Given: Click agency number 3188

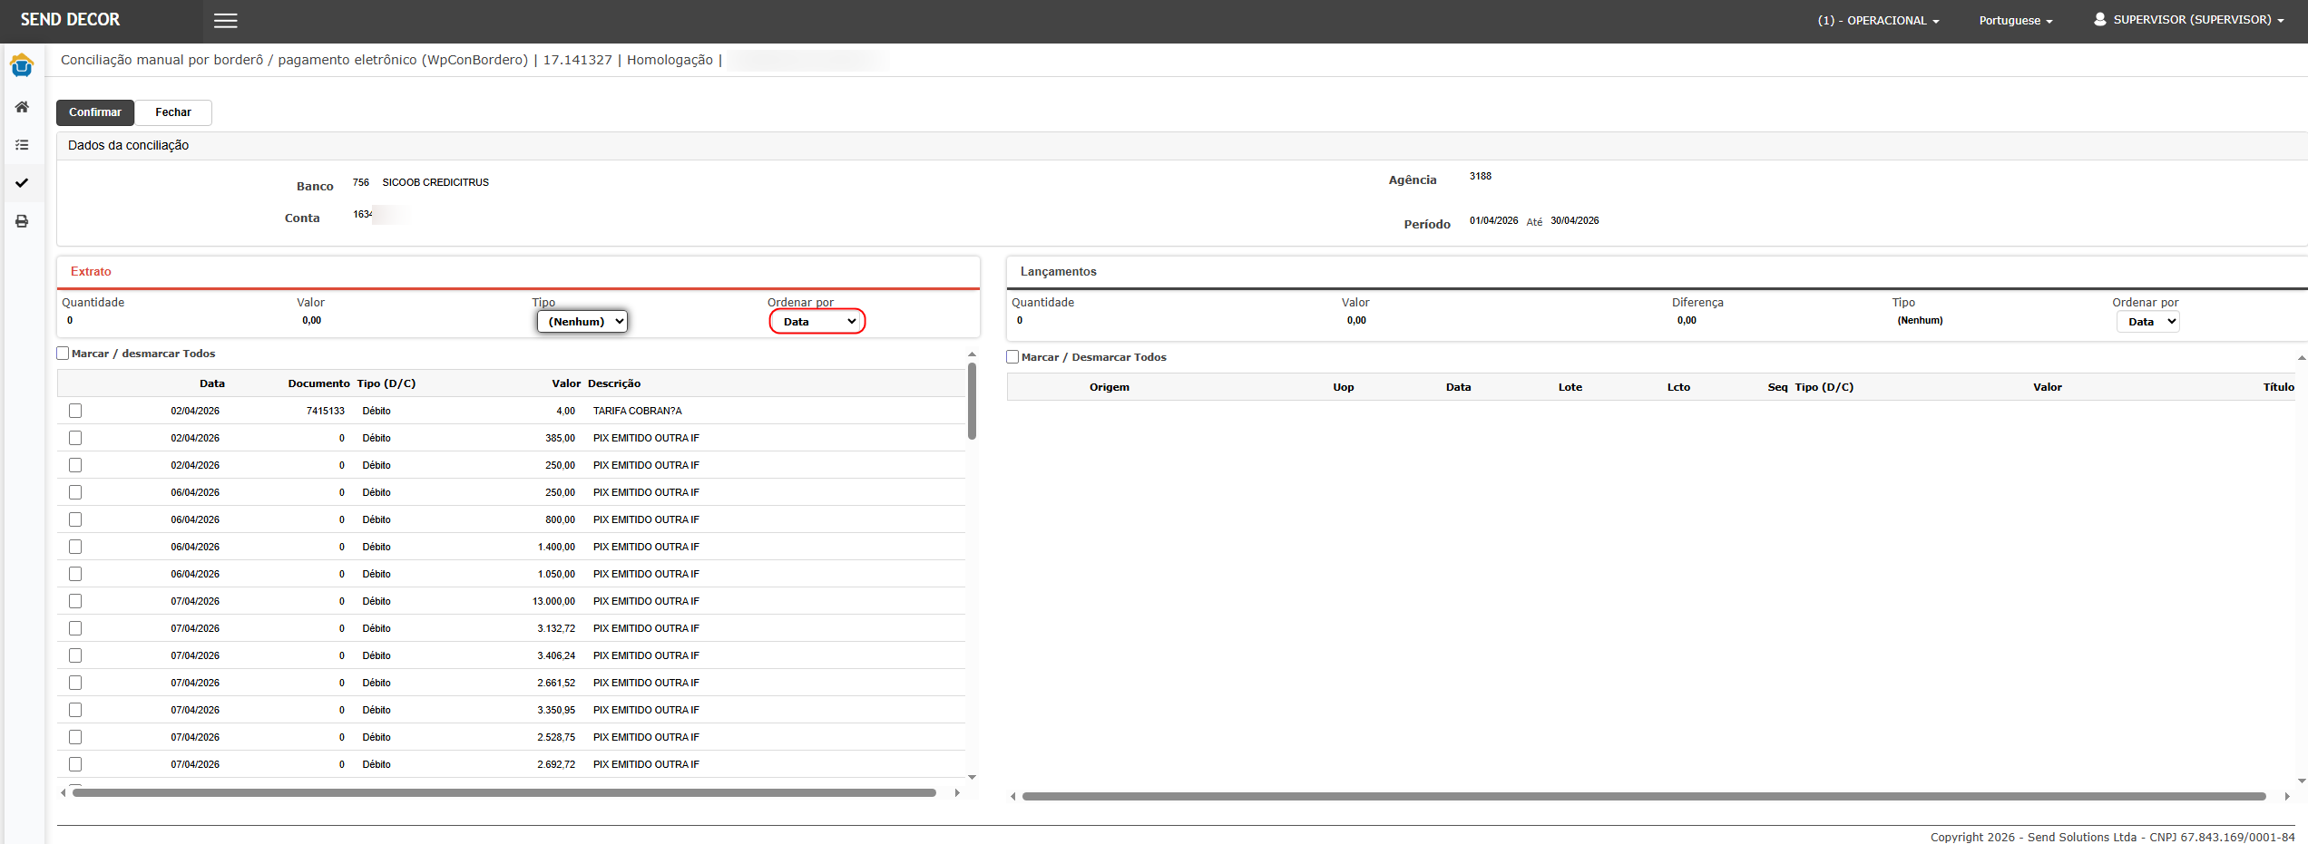Looking at the screenshot, I should 1481,177.
